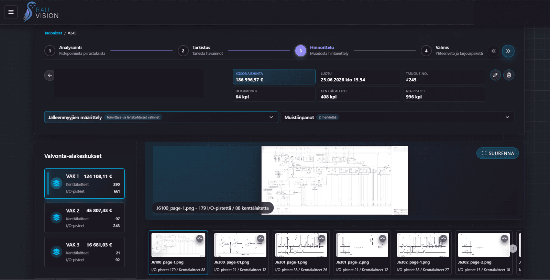Go to step 4 Valmis
The image size is (550, 280).
pos(452,51)
